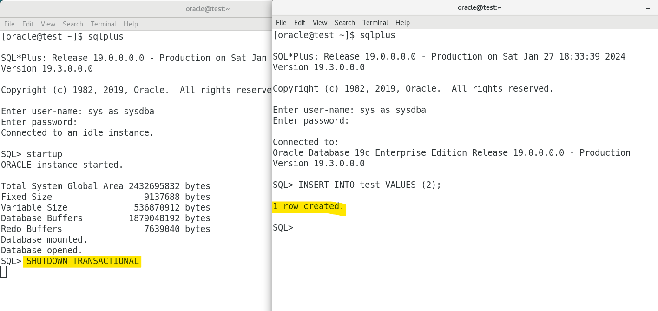Click 'Total System Global Area' line
Image resolution: width=658 pixels, height=311 pixels.
[105, 186]
